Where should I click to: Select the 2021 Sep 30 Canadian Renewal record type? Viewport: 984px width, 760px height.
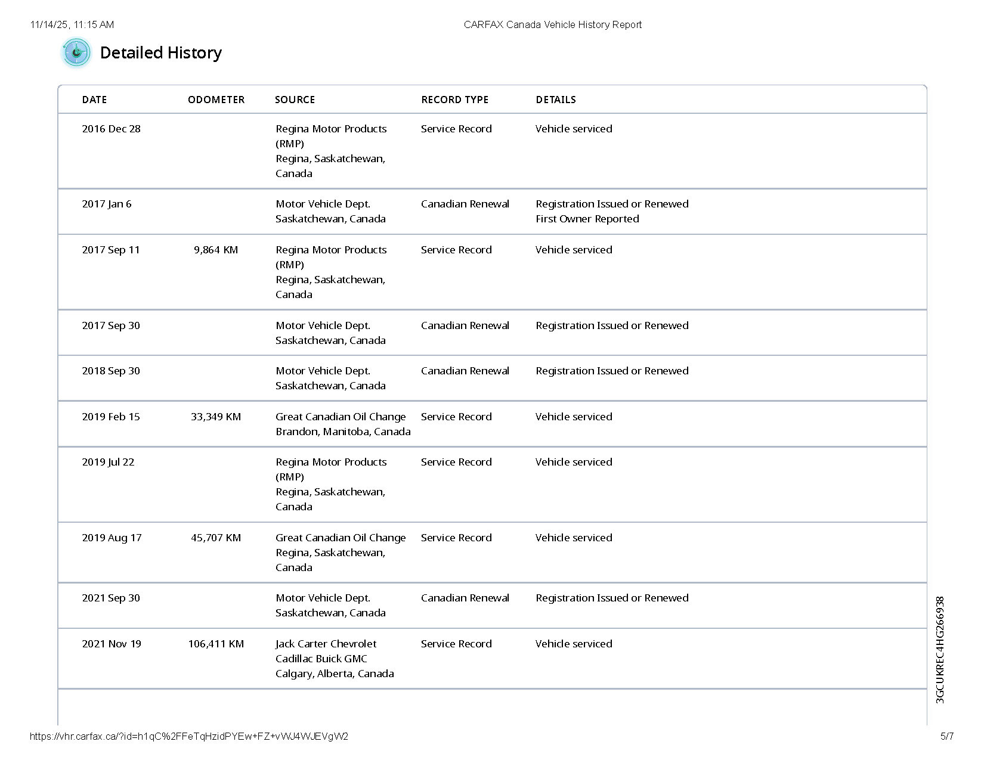465,598
